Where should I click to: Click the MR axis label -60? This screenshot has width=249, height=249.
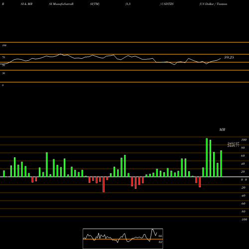pos(243,204)
